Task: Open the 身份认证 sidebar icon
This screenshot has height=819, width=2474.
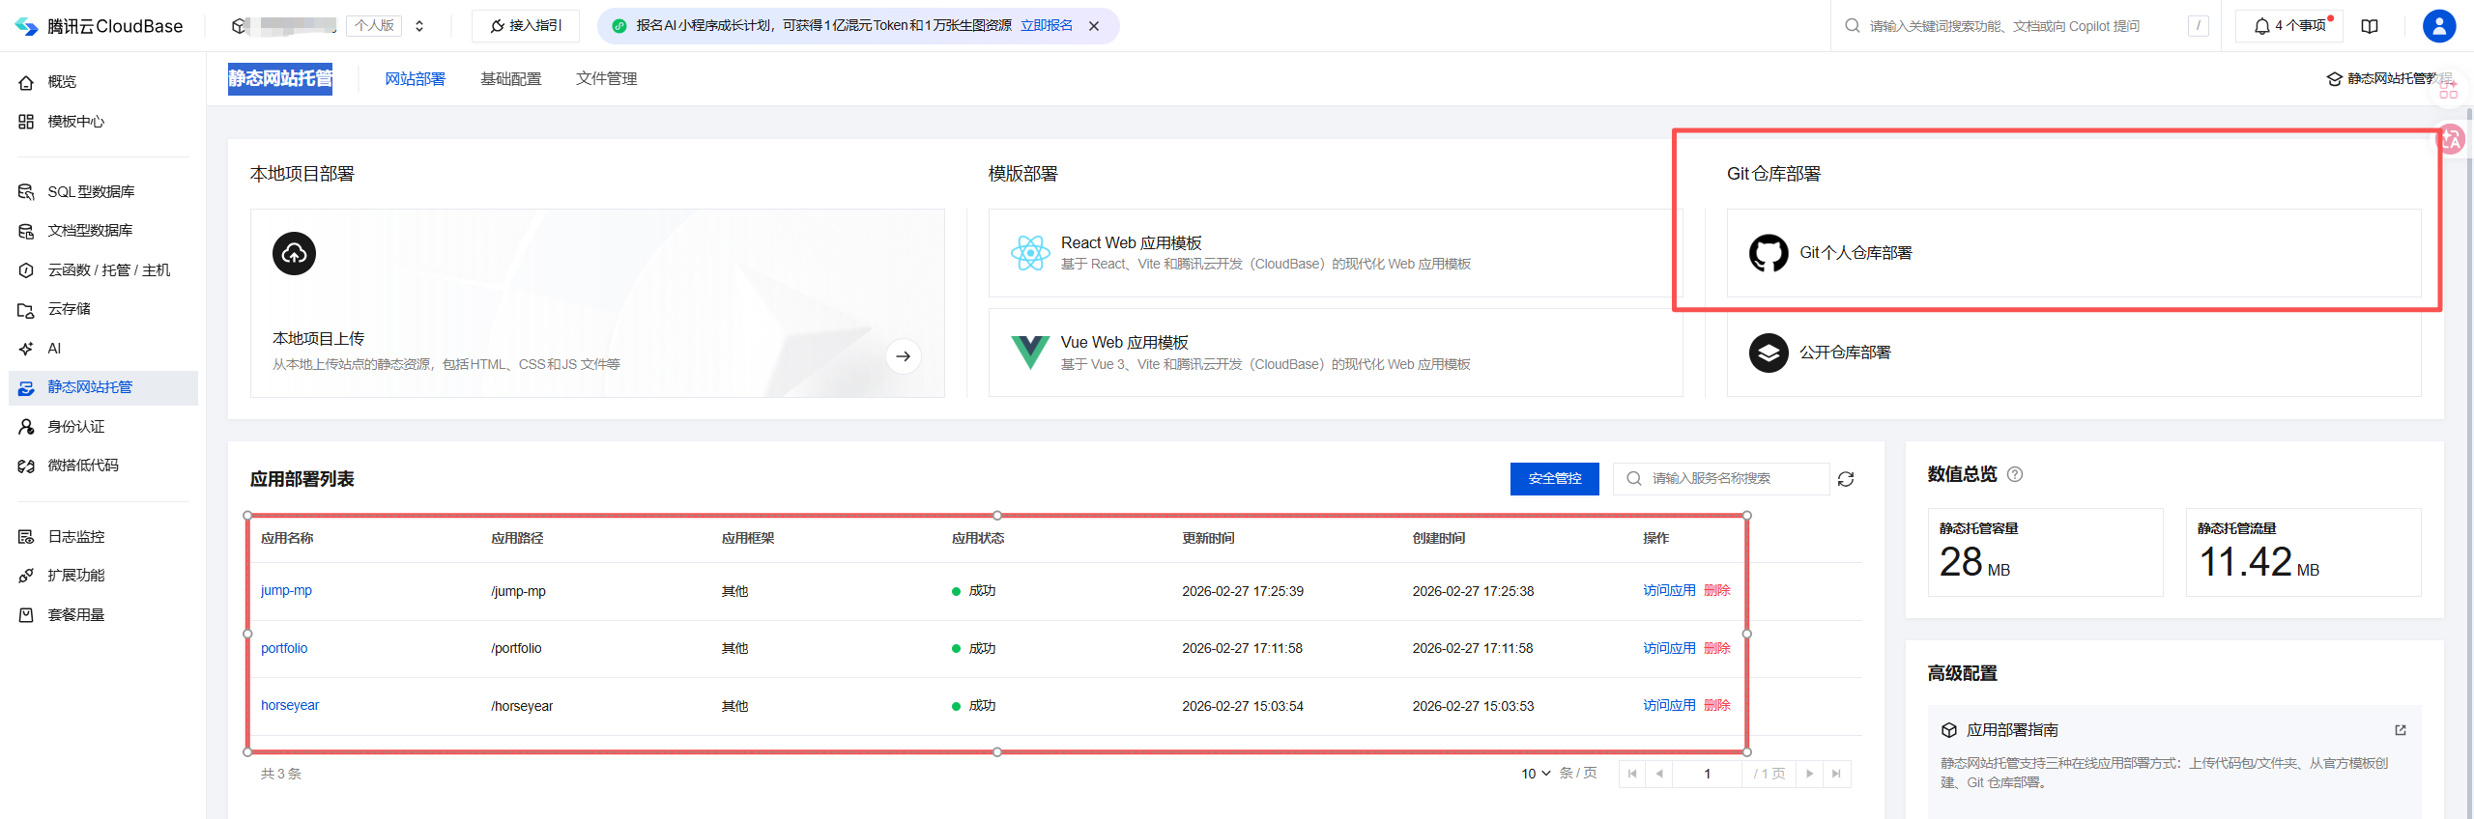Action: click(26, 427)
